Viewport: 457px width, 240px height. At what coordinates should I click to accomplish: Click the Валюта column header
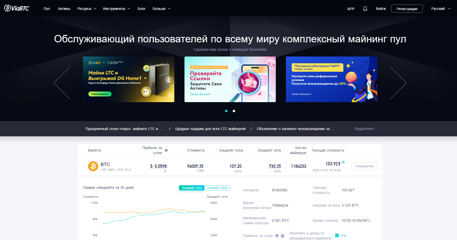pyautogui.click(x=94, y=150)
